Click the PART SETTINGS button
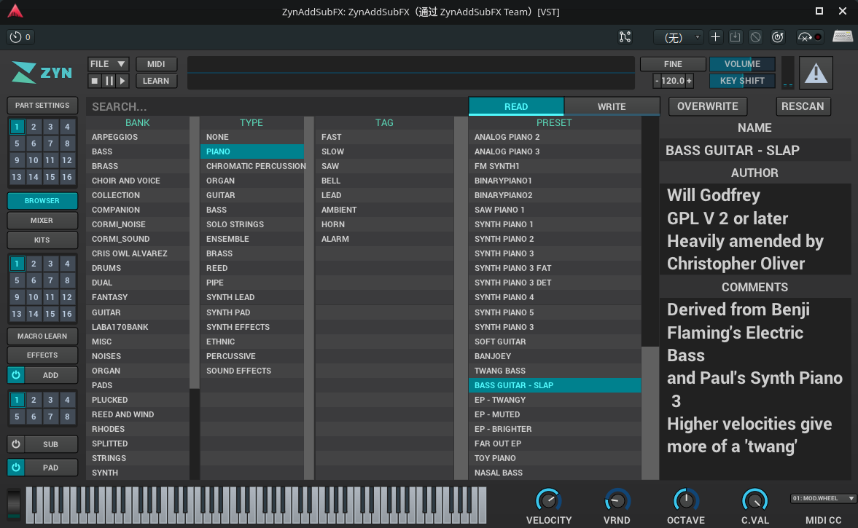 (42, 106)
